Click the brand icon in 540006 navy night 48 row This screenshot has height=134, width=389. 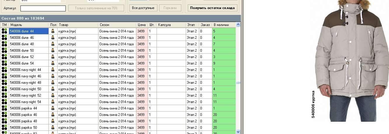coord(4,82)
